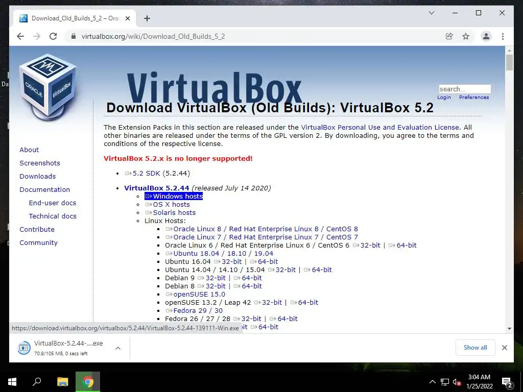This screenshot has width=523, height=392.
Task: Open Downloads in the sidebar
Action: point(37,176)
